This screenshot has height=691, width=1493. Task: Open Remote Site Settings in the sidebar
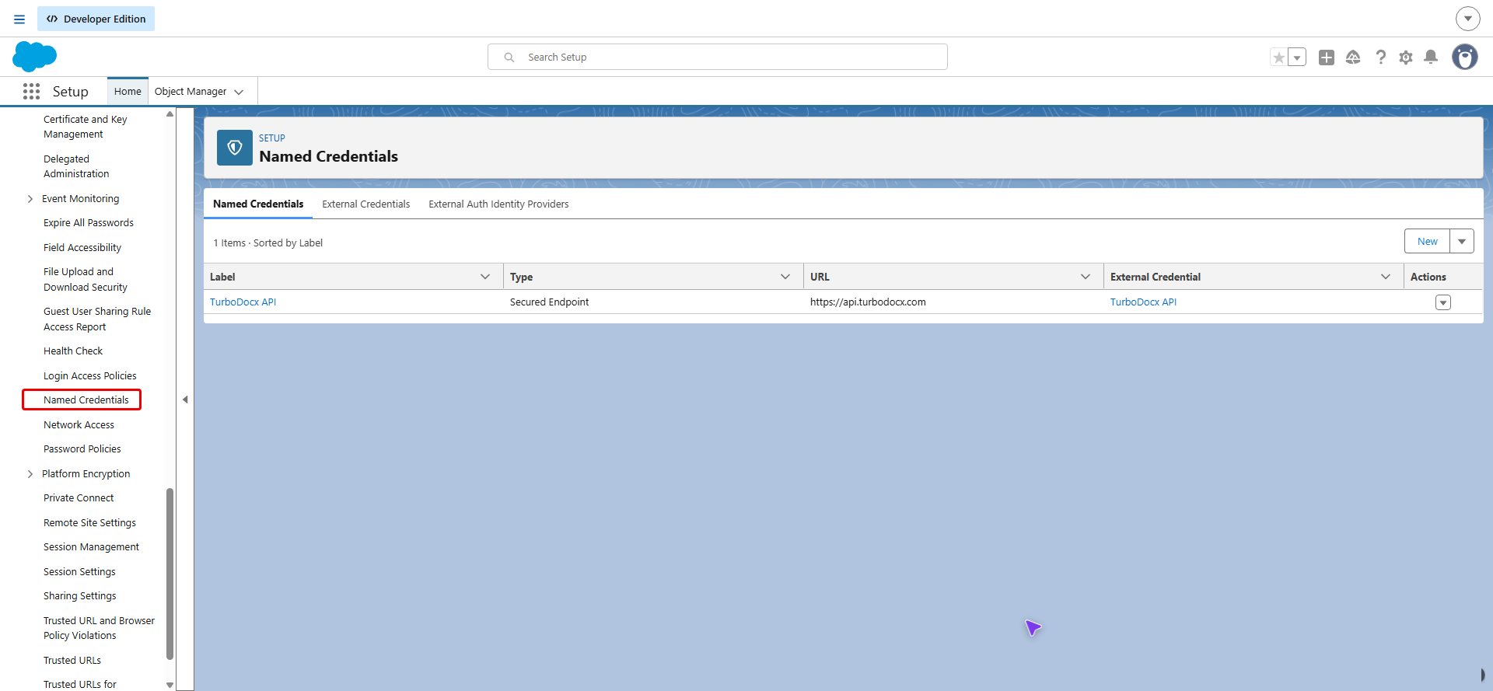click(x=89, y=523)
